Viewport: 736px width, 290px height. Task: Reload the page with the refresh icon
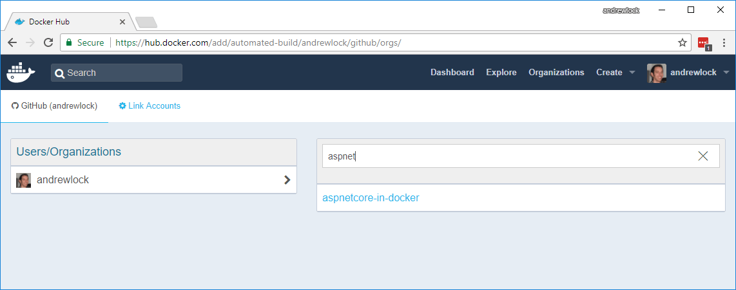coord(48,42)
